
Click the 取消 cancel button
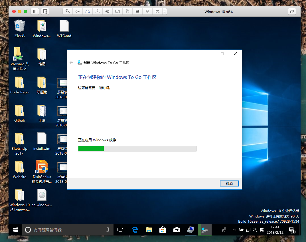229,183
